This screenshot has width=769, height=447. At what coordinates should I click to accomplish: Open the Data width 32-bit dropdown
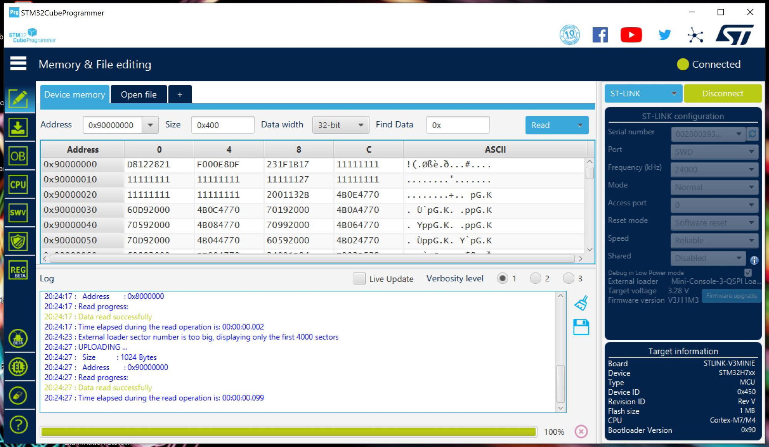point(341,125)
